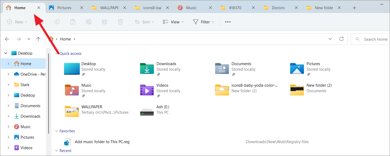Open recent locations dropdown chevron
The height and width of the screenshot is (156, 390).
pos(29,39)
